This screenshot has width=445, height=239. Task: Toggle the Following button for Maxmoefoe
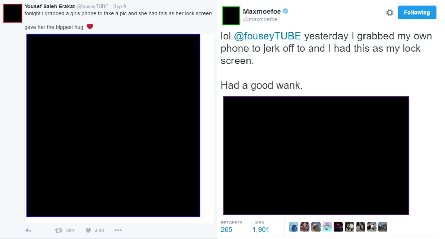click(x=417, y=13)
